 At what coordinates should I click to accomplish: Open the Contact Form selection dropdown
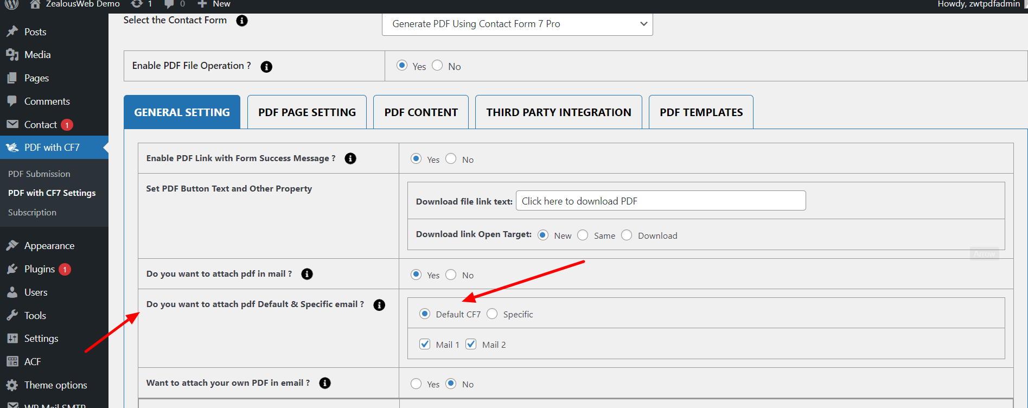(x=517, y=24)
